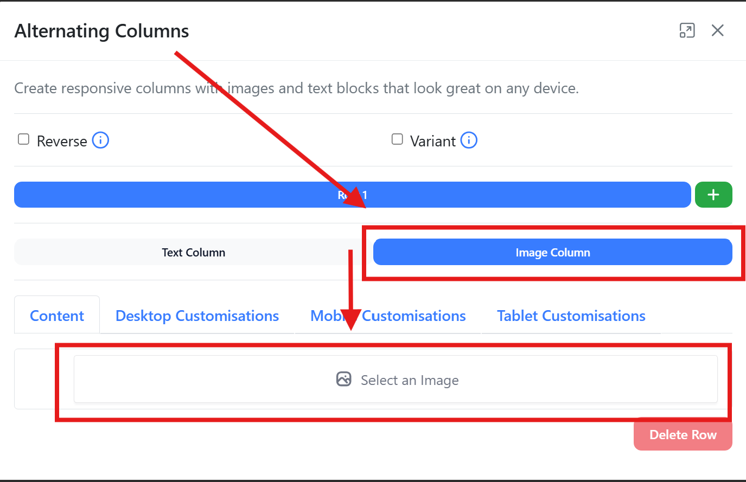
Task: Switch to Desktop Customisations tab
Action: [x=197, y=316]
